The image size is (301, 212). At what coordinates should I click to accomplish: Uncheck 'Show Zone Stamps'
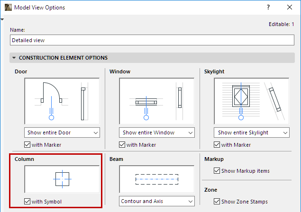(217, 202)
